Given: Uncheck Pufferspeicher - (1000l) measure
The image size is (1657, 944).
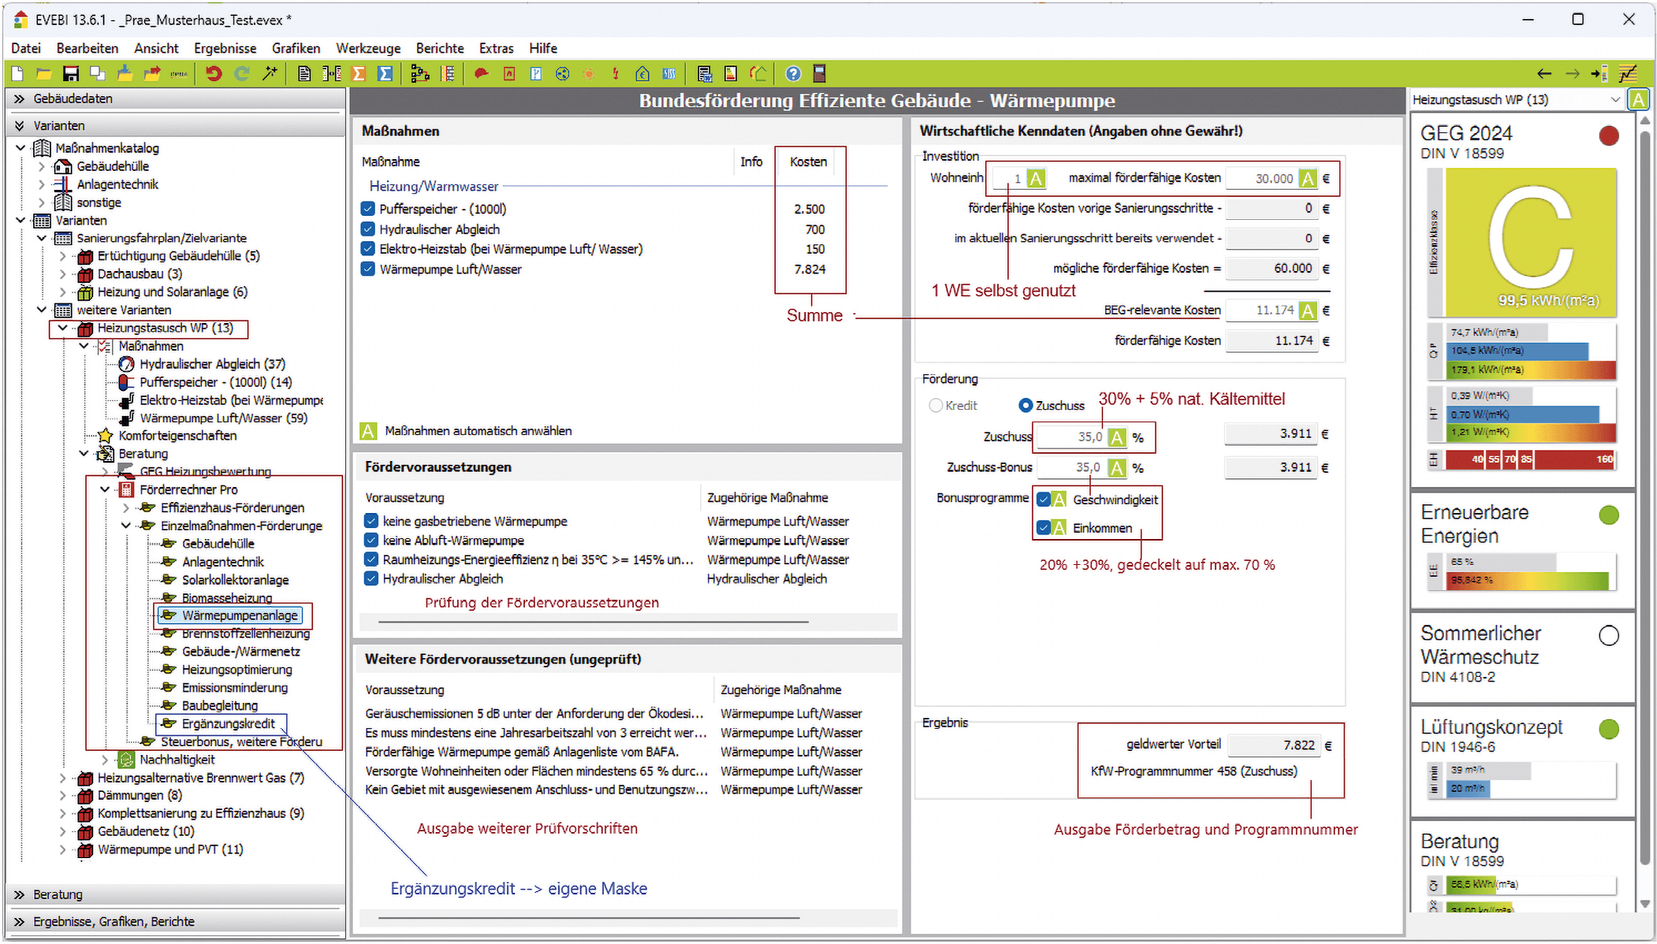Looking at the screenshot, I should coord(368,209).
